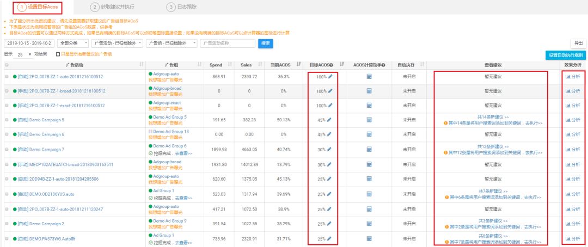The width and height of the screenshot is (588, 247).
Task: Click the blue 搜索 button
Action: coord(265,43)
